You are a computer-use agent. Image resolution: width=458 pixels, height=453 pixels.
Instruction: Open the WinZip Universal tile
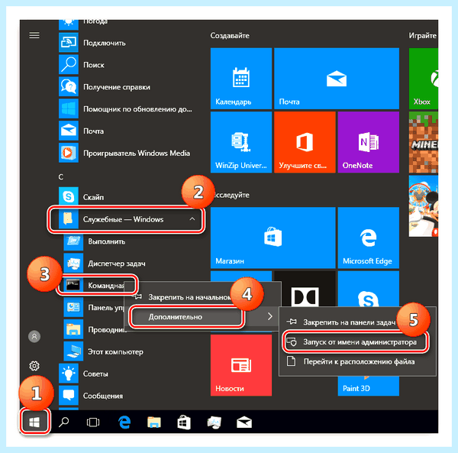tap(241, 142)
